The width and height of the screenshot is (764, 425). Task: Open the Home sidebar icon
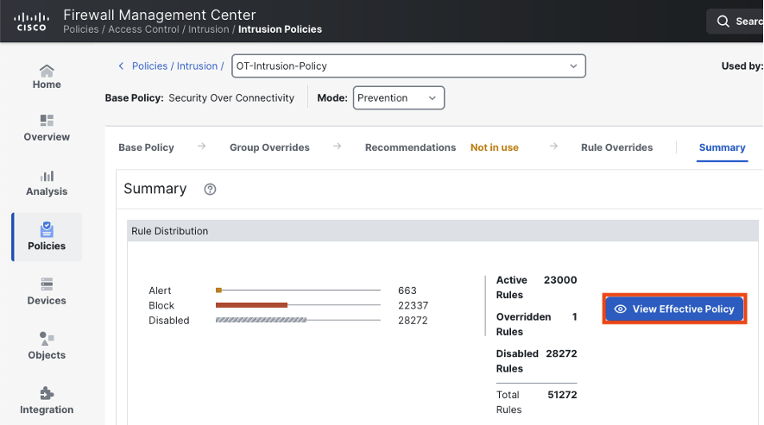point(47,71)
